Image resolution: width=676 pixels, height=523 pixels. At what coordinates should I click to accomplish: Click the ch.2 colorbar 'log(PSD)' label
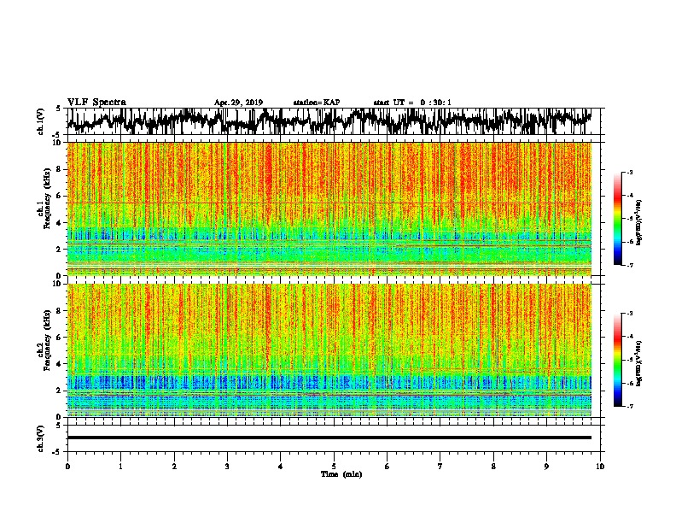[x=639, y=363]
